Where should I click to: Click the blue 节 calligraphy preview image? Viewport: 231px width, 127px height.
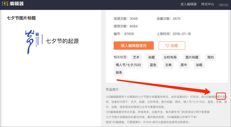pyautogui.click(x=32, y=42)
